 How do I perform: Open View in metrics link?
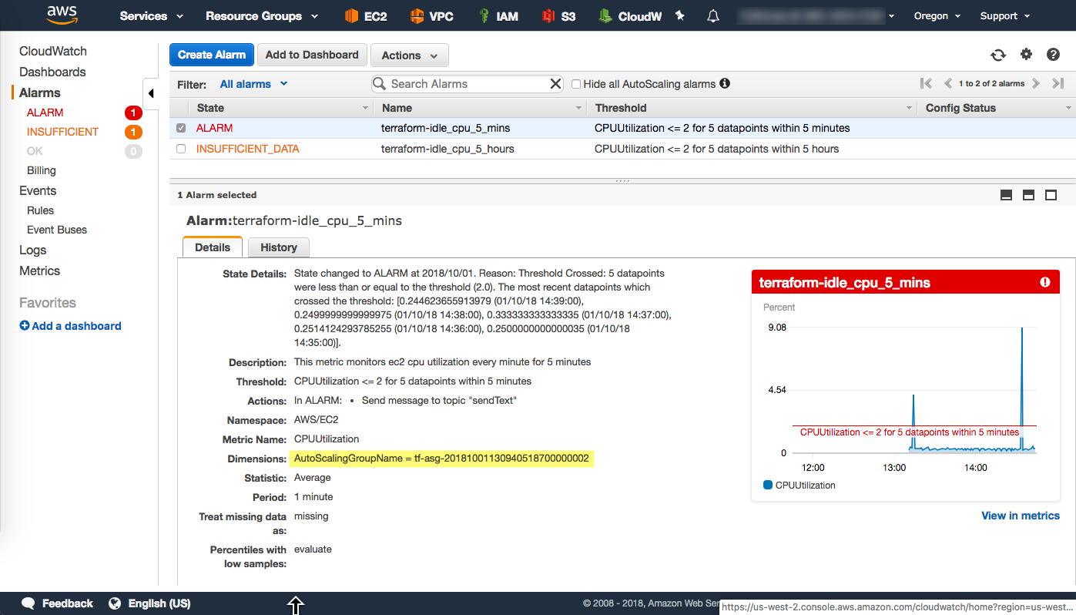pyautogui.click(x=1021, y=516)
